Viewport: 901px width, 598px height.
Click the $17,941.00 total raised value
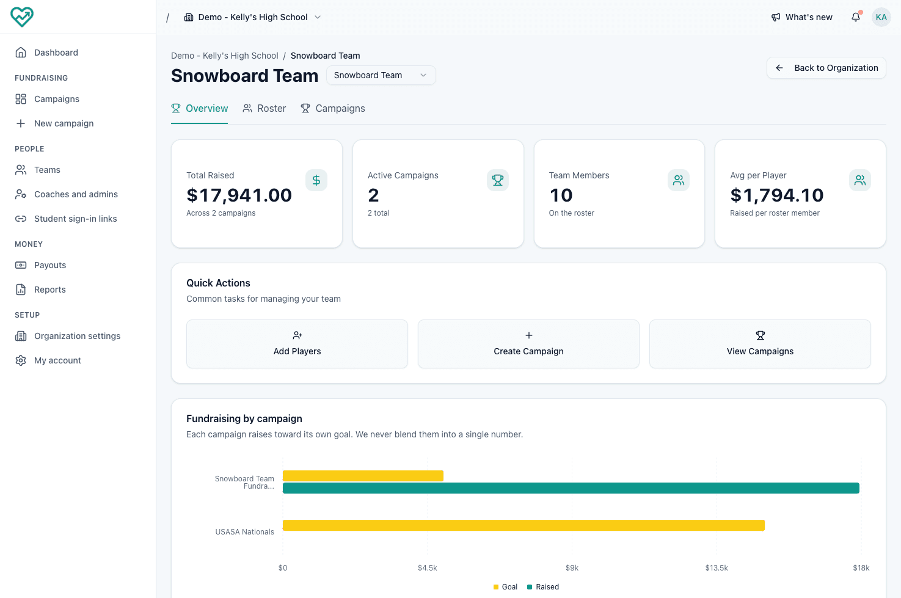(239, 195)
